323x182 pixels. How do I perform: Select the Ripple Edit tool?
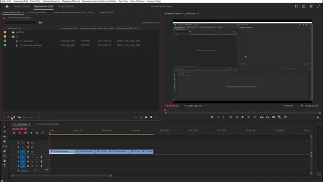pyautogui.click(x=5, y=136)
